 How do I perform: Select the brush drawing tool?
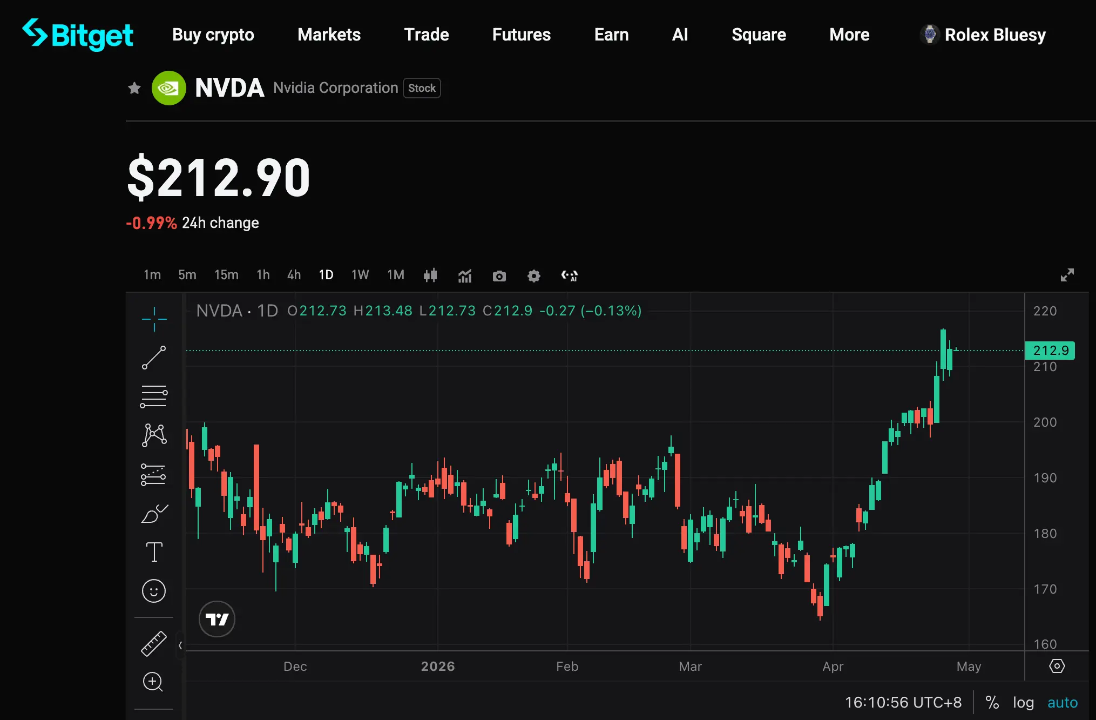[x=154, y=514]
